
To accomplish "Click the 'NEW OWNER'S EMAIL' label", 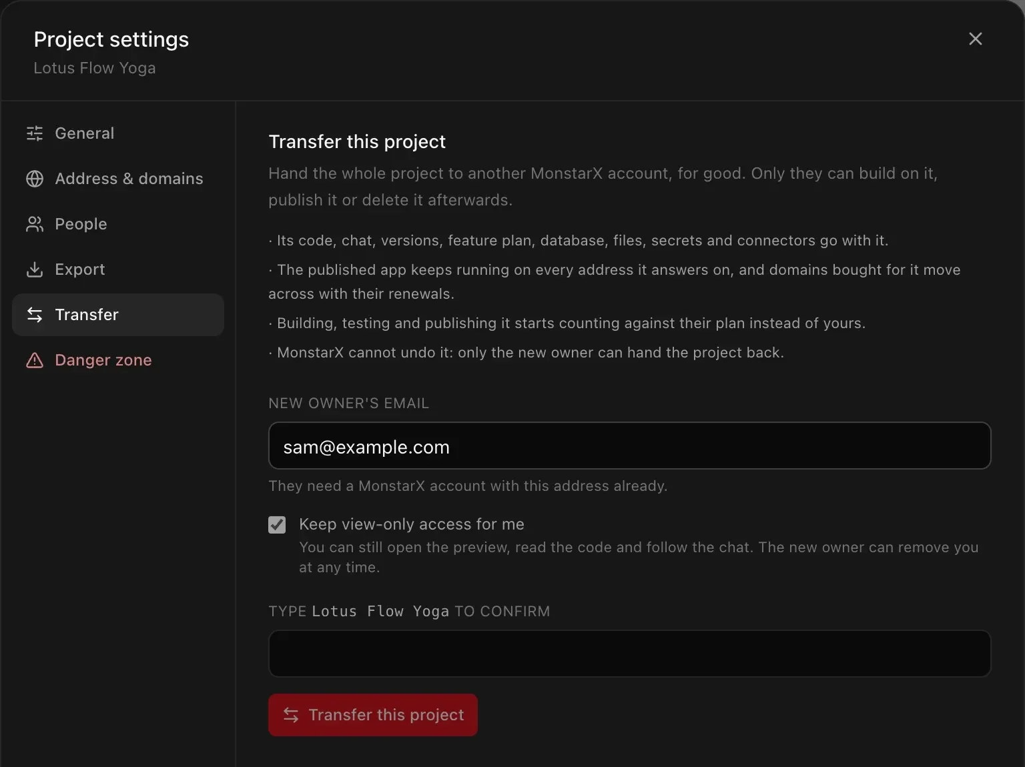I will (348, 404).
